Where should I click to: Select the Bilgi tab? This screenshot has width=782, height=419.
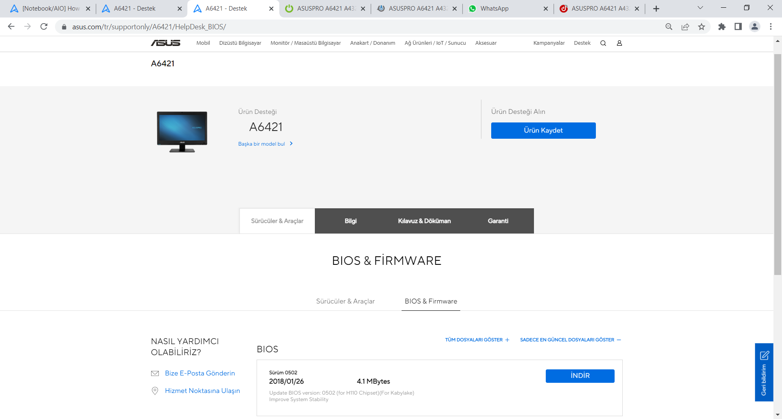pos(351,221)
